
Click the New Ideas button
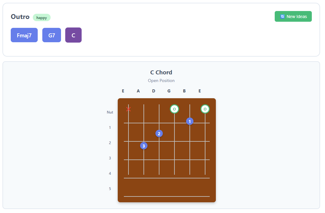tap(293, 16)
